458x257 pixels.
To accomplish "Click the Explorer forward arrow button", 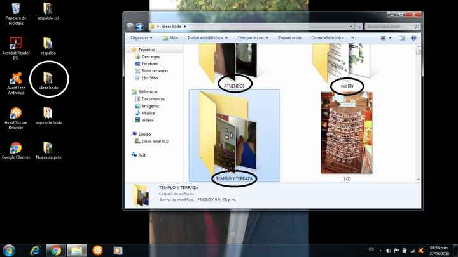I will pyautogui.click(x=139, y=27).
